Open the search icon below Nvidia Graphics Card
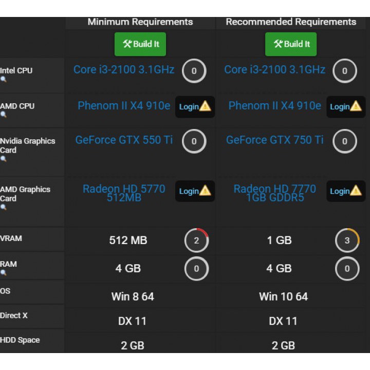Viewport: 370px width, 370px height. point(3,159)
